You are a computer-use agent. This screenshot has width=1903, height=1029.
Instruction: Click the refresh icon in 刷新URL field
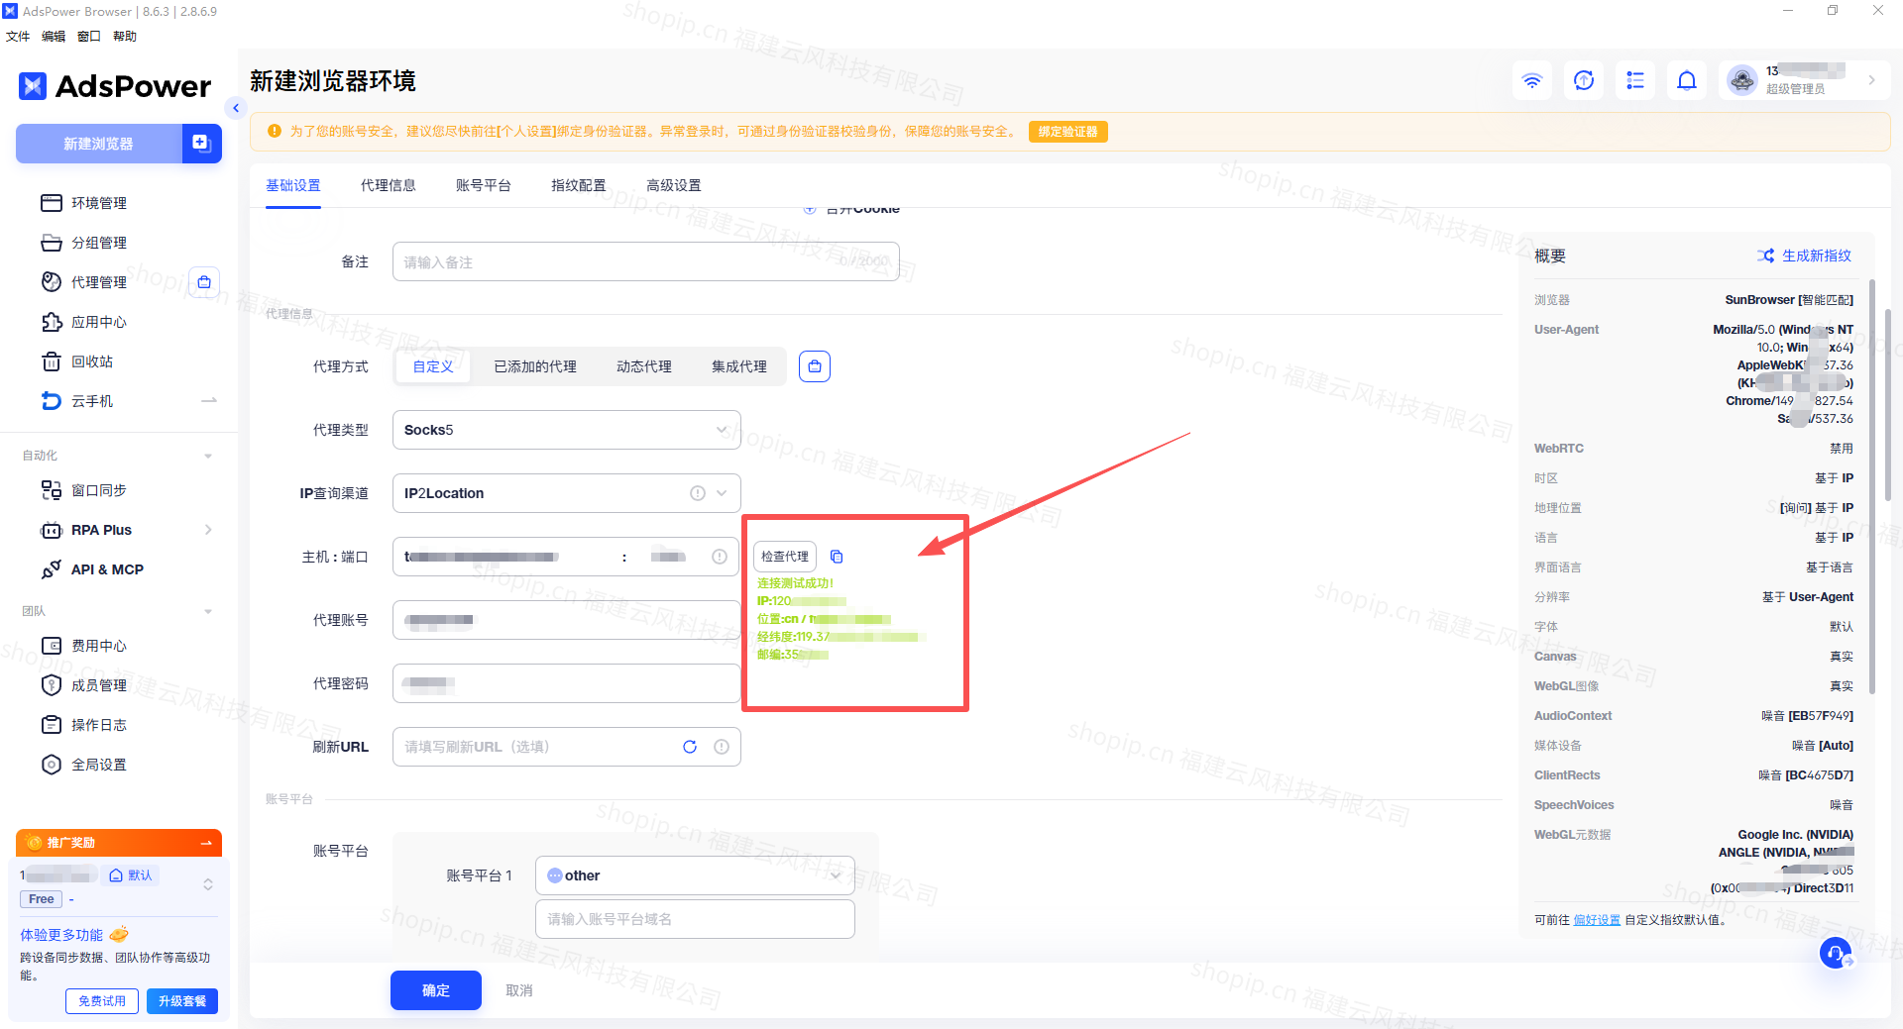pyautogui.click(x=690, y=747)
